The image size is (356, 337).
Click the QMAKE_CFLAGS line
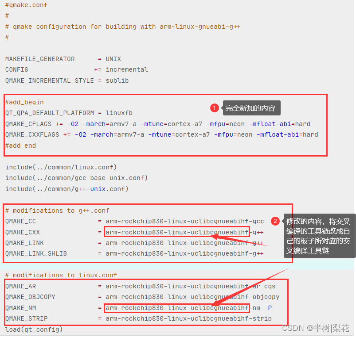[x=158, y=124]
